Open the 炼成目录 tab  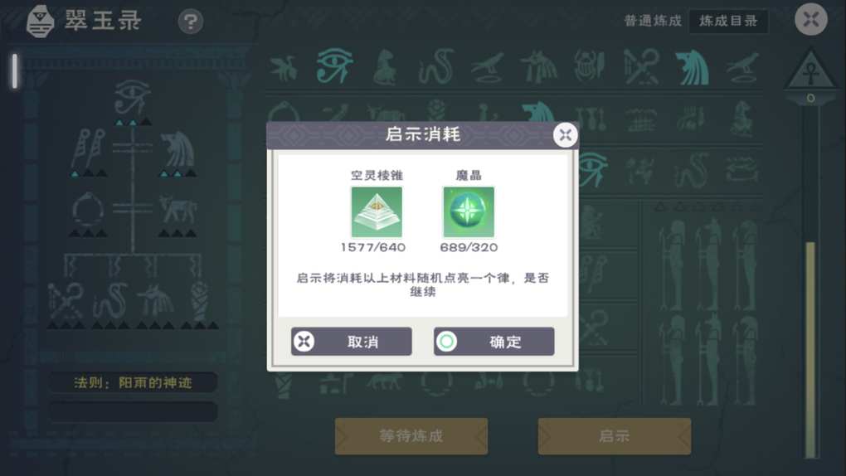[728, 21]
